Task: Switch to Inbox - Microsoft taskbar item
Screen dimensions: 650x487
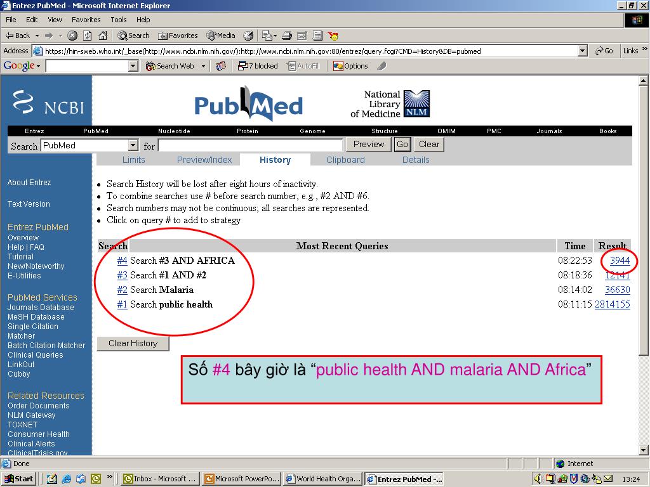Action: (161, 479)
